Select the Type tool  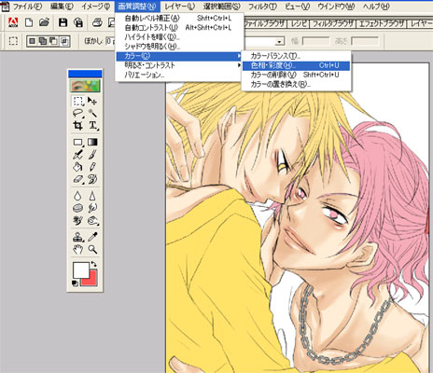[x=92, y=125]
